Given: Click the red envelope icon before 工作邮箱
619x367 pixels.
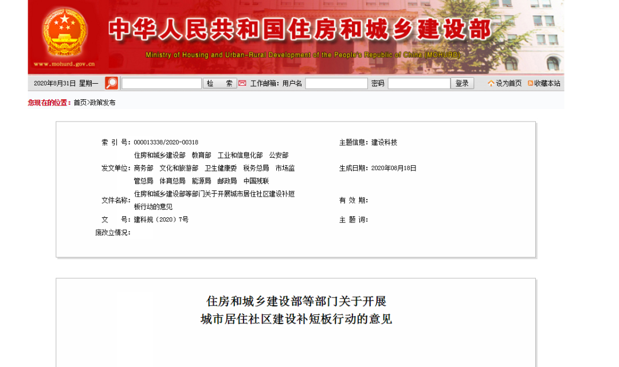Looking at the screenshot, I should (242, 83).
